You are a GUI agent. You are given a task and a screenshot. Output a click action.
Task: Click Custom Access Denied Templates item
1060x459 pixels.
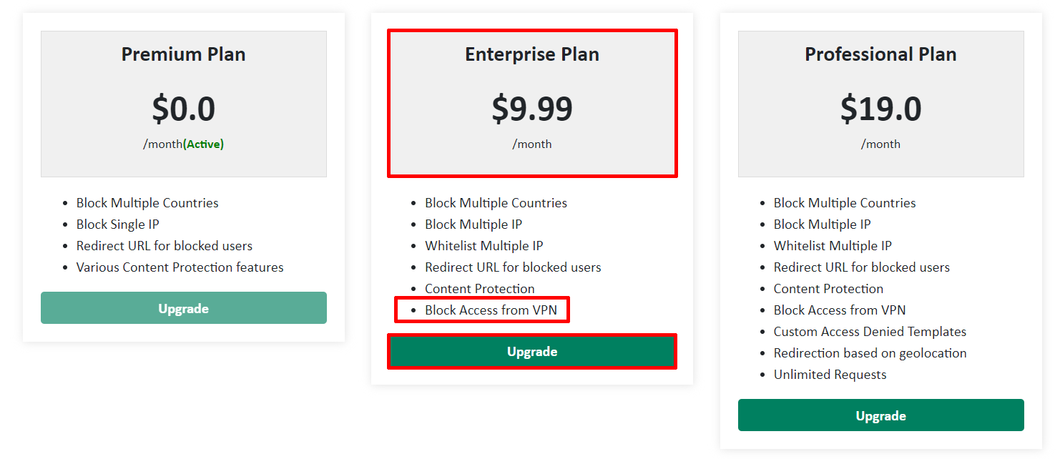[870, 331]
